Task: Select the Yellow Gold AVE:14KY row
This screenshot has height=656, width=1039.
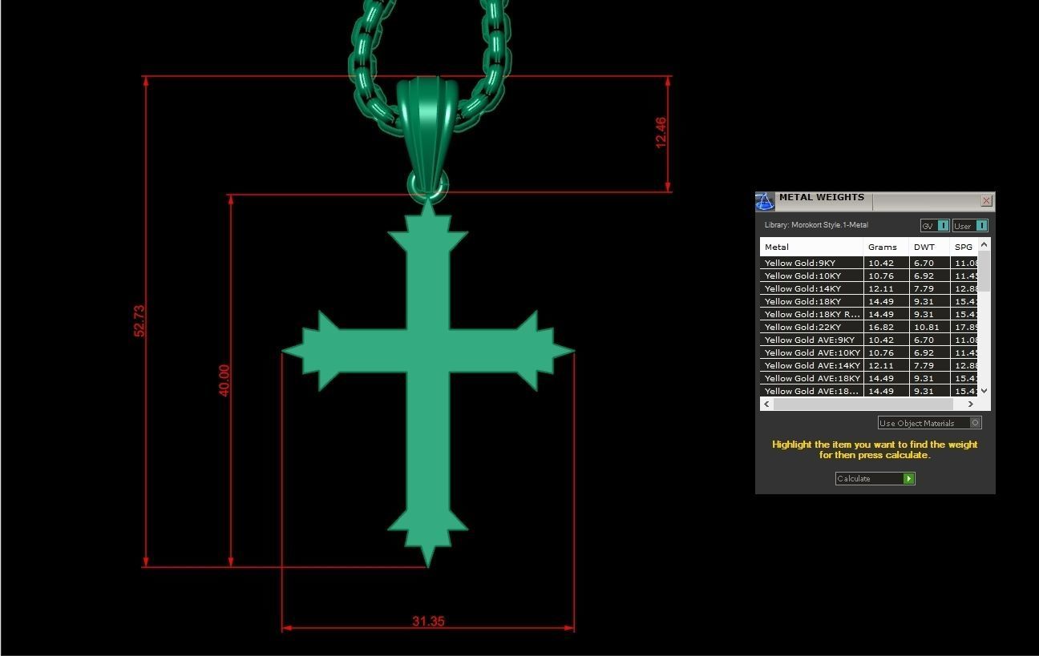Action: (869, 365)
